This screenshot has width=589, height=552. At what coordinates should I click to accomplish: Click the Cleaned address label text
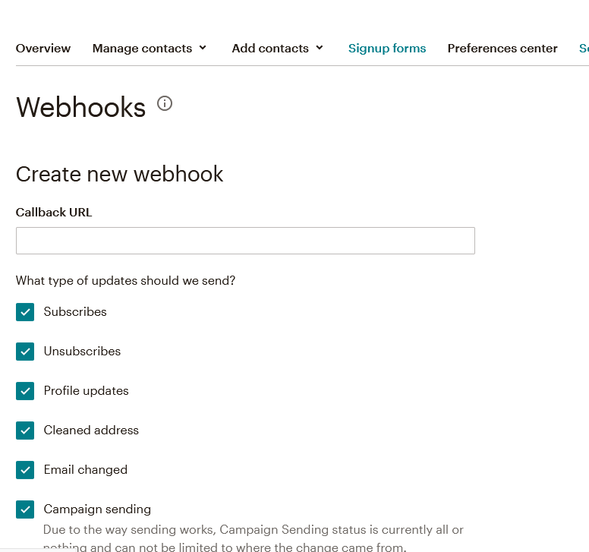coord(91,430)
